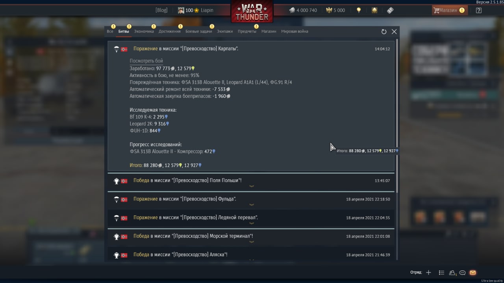Click the Посмотреть бой link
Screen dimensions: 504x283
pyautogui.click(x=146, y=61)
